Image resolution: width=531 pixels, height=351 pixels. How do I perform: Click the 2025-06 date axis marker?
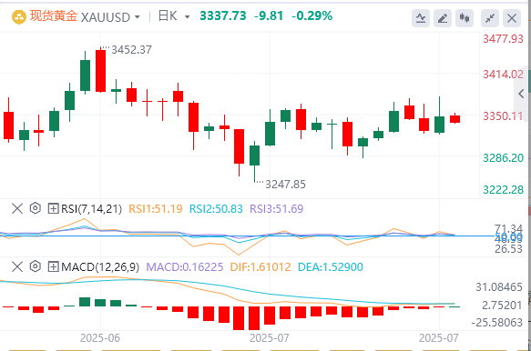coord(100,338)
